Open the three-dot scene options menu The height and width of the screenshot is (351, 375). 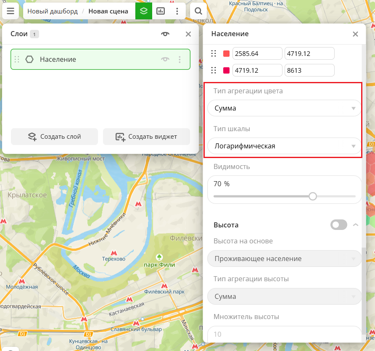(x=177, y=11)
